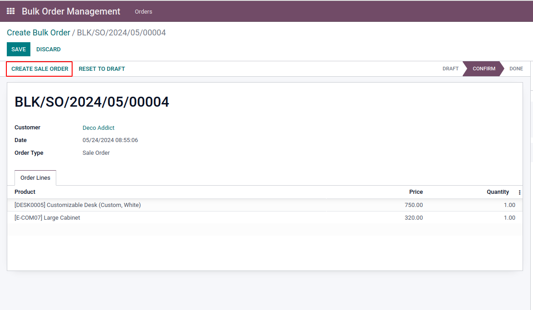Click the 750.00 price cell
The height and width of the screenshot is (310, 533).
click(414, 205)
